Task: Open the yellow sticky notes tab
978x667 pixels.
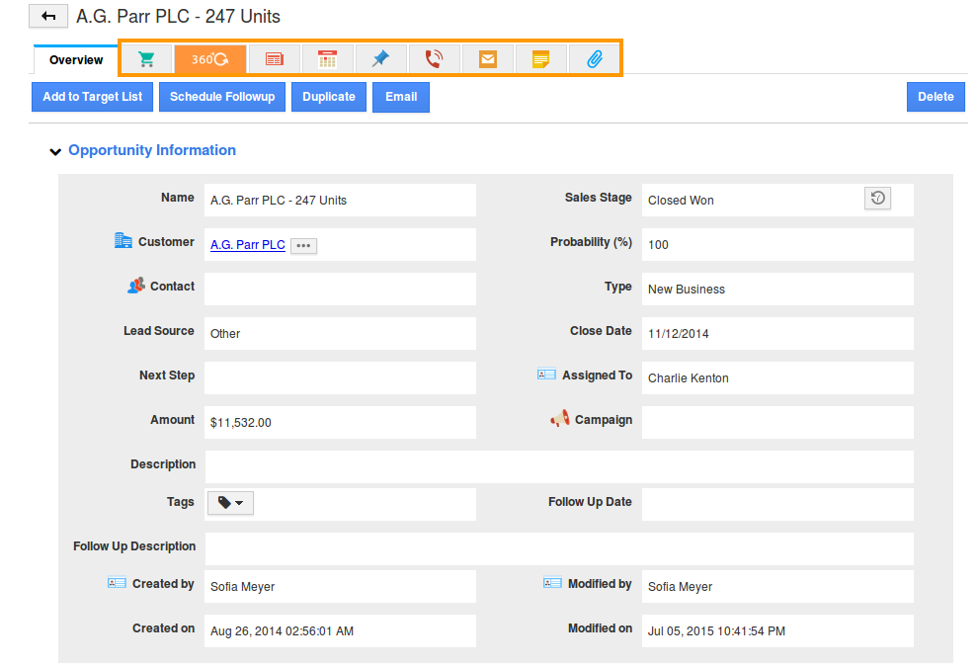Action: click(540, 59)
